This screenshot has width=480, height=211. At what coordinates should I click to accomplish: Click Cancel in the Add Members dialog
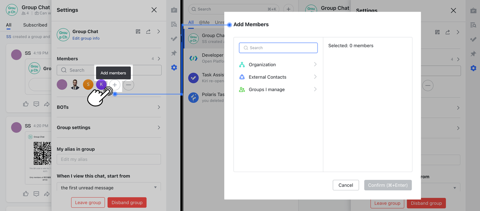(345, 185)
